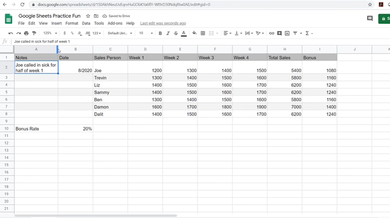Open horizontal align dropdown
390x218 pixels.
(x=227, y=33)
